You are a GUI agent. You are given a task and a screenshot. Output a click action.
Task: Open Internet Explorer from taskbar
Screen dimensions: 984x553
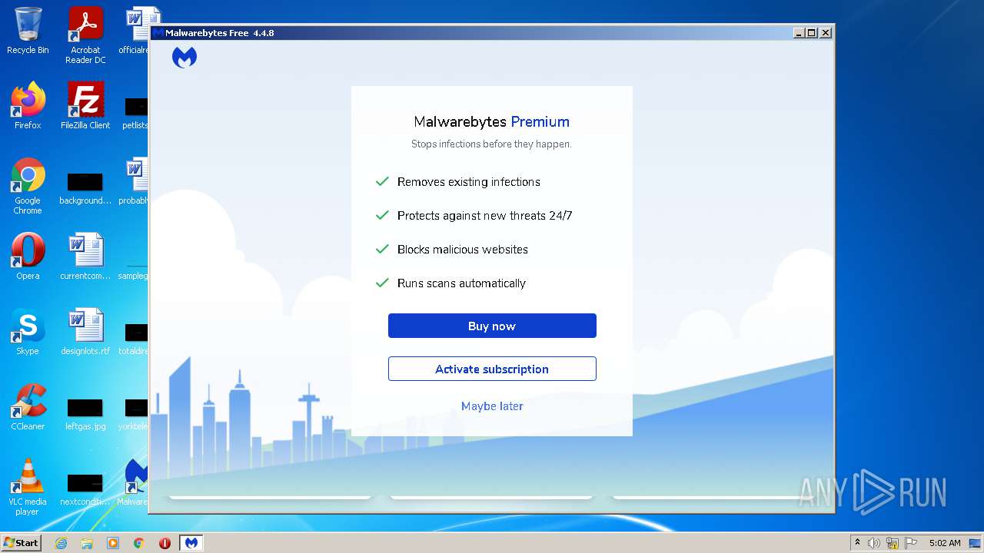click(61, 543)
